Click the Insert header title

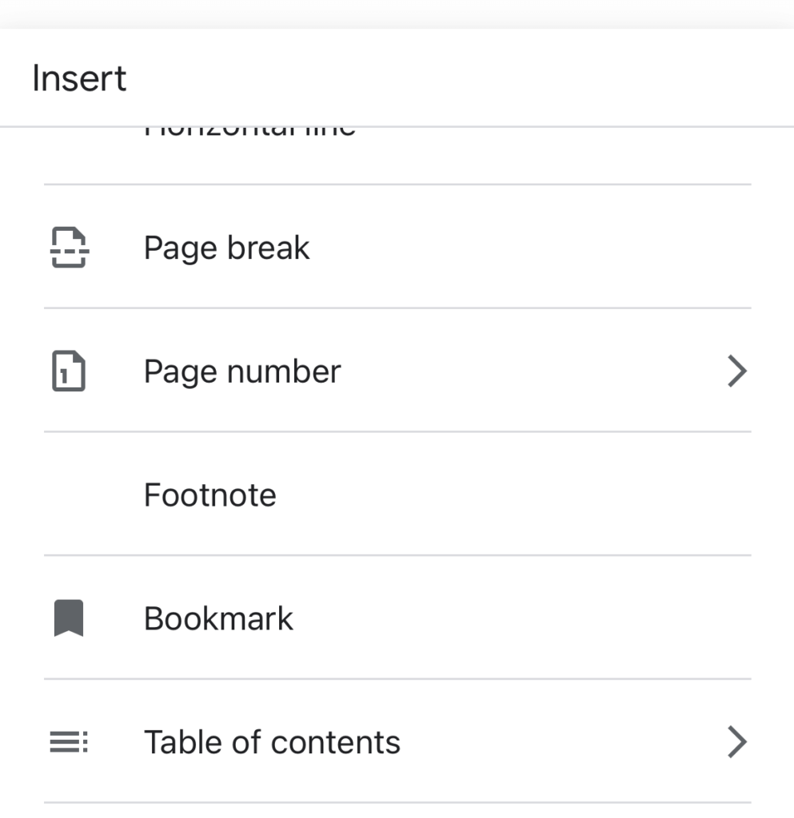point(79,77)
